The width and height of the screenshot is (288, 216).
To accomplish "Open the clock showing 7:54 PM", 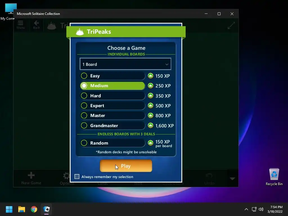I will point(275,209).
